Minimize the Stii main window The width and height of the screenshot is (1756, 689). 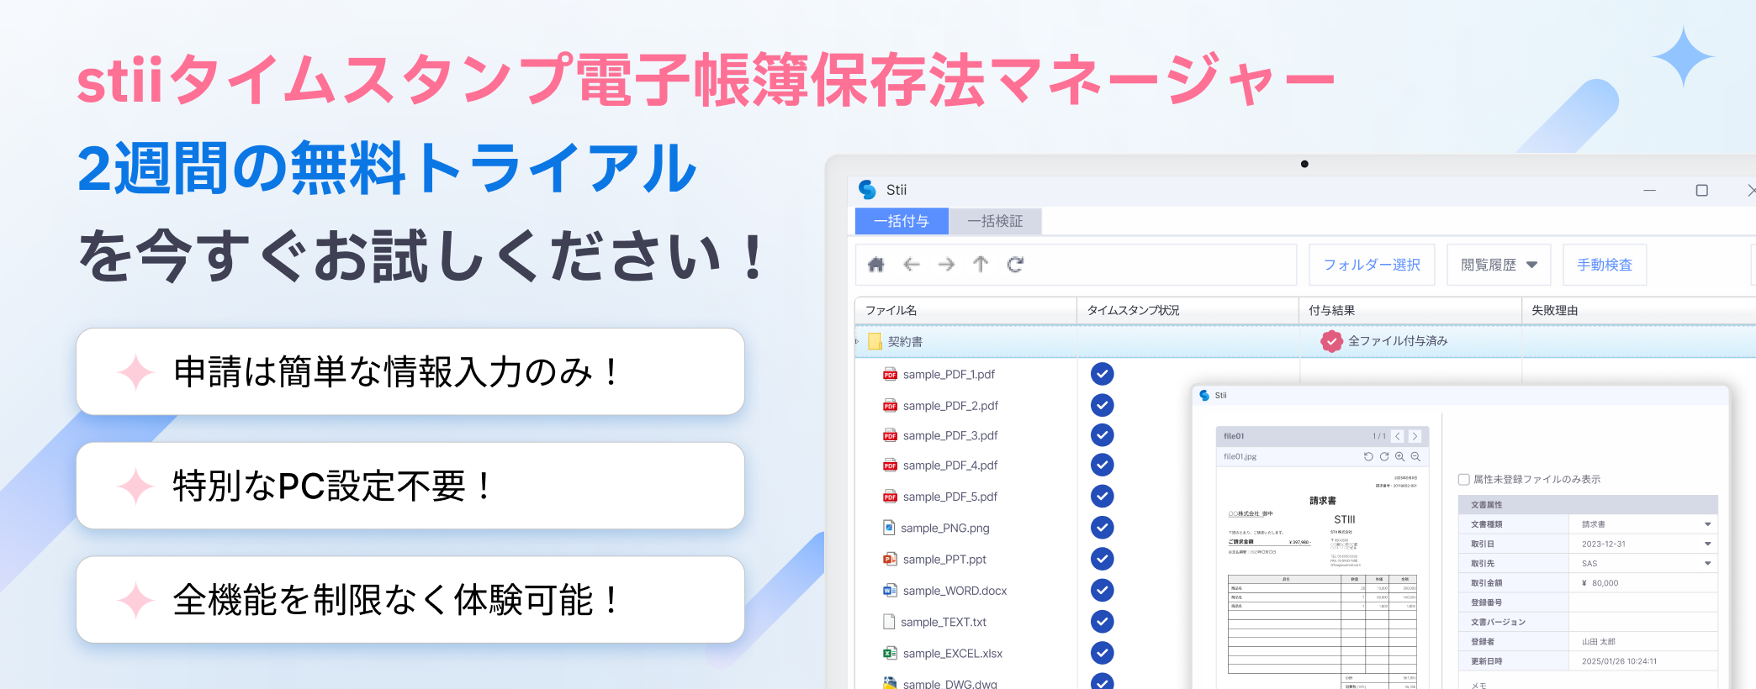pyautogui.click(x=1649, y=191)
